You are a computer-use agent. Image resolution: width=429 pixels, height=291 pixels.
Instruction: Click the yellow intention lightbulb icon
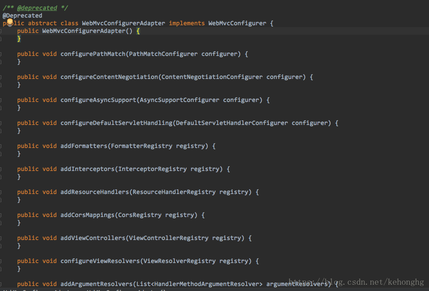10,22
